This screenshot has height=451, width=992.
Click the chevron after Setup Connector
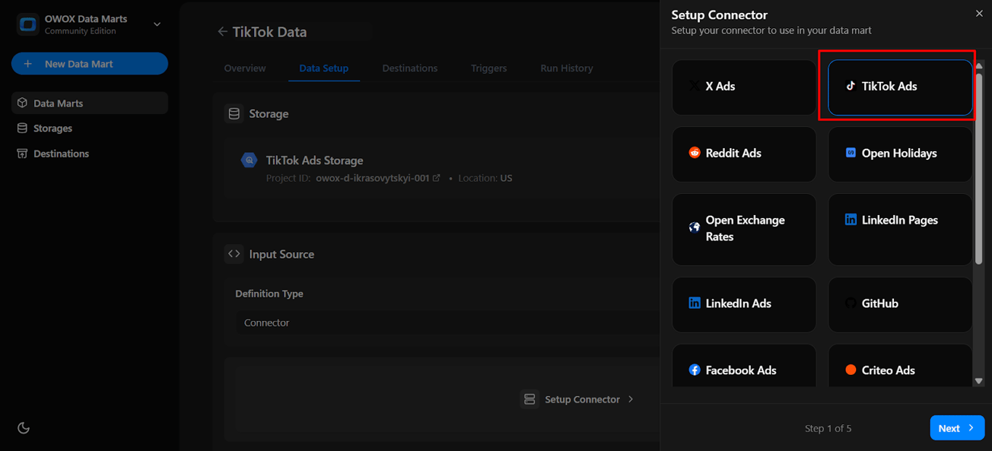coord(630,399)
